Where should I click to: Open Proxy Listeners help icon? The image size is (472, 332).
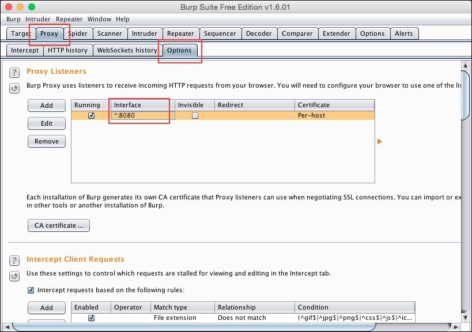click(x=14, y=71)
